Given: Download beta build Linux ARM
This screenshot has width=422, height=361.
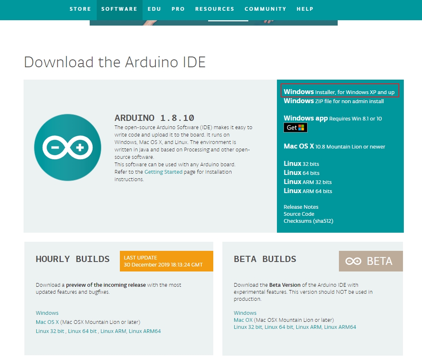Looking at the screenshot, I should click(x=308, y=327).
